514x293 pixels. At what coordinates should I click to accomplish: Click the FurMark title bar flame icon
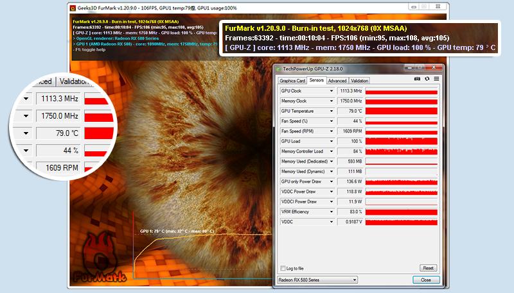(x=73, y=8)
